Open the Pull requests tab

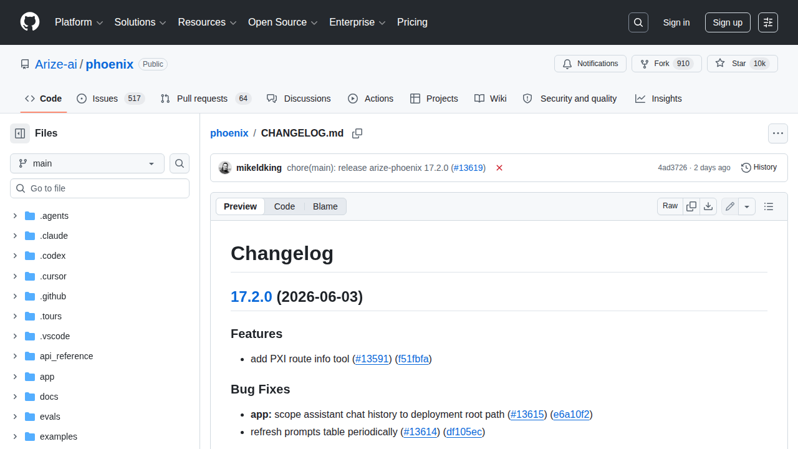(205, 99)
